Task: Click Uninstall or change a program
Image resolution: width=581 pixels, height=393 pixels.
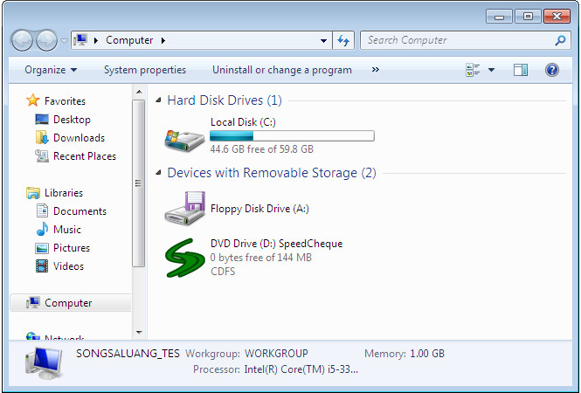Action: pyautogui.click(x=282, y=70)
